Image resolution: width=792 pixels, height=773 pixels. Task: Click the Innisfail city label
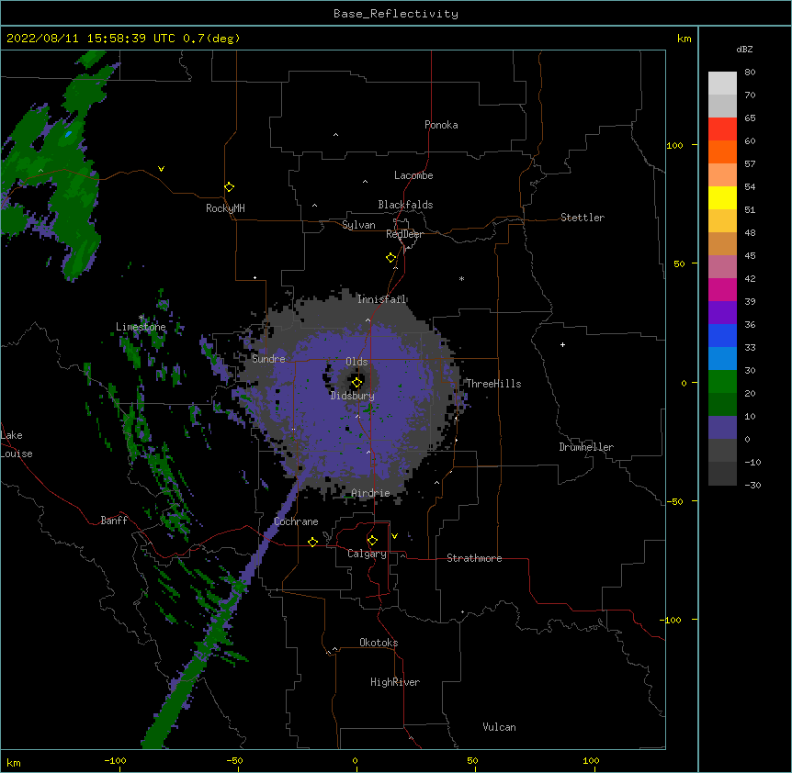point(381,299)
